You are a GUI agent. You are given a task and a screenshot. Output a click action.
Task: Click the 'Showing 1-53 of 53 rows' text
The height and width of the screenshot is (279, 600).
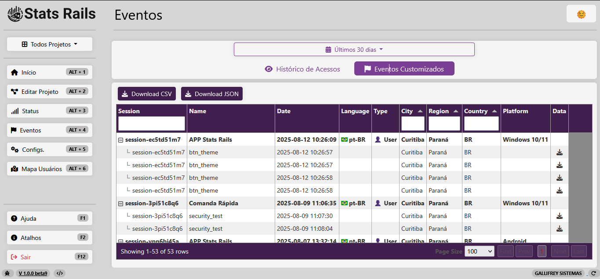(x=155, y=251)
